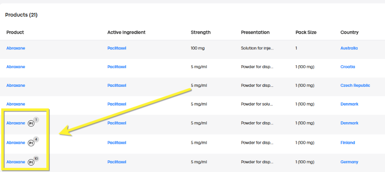This screenshot has width=385, height=172.
Task: Sort by the Pack Size column header
Action: click(x=306, y=32)
